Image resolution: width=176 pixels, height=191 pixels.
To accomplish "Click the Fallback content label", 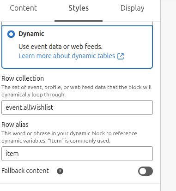I will pos(25,171).
